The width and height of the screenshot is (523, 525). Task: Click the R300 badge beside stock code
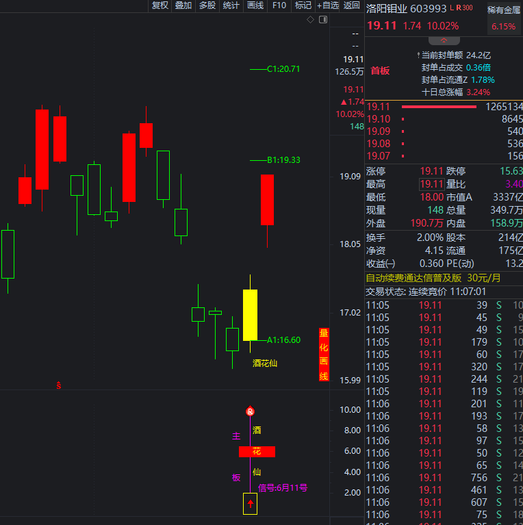click(x=464, y=8)
